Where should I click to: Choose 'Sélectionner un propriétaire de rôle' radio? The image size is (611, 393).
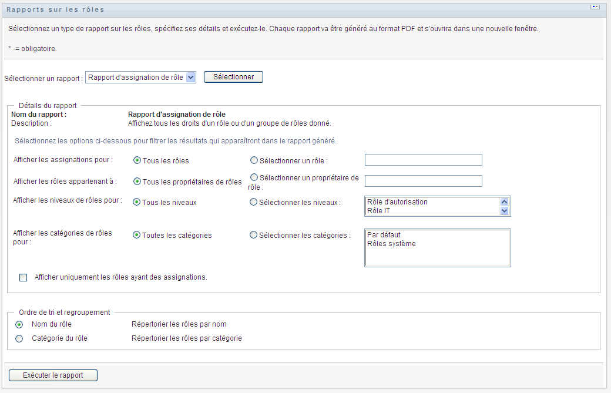click(x=254, y=177)
